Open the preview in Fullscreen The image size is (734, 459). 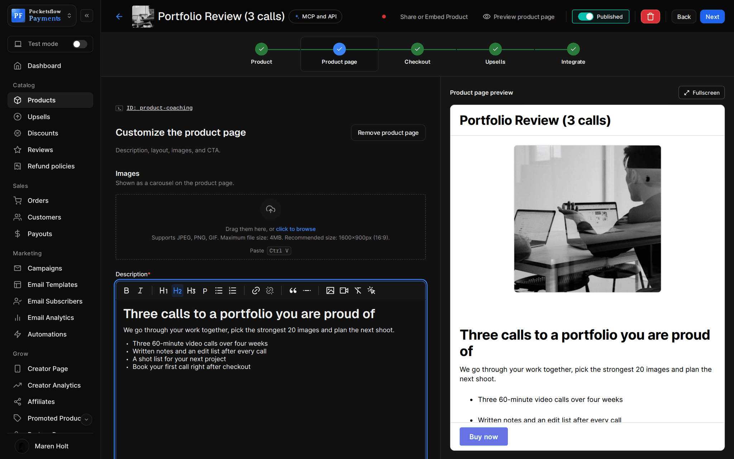[701, 93]
